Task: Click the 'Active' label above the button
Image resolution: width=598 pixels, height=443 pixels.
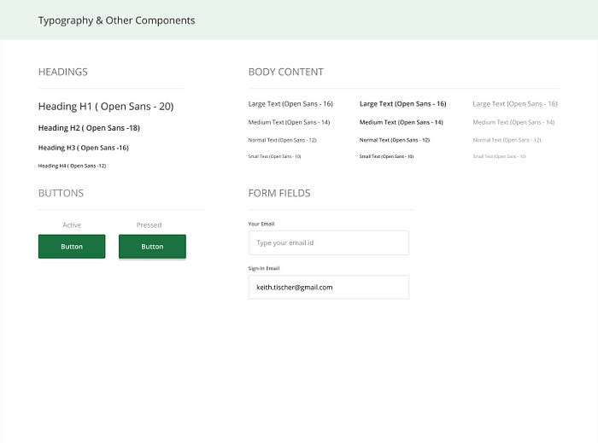Action: point(72,225)
